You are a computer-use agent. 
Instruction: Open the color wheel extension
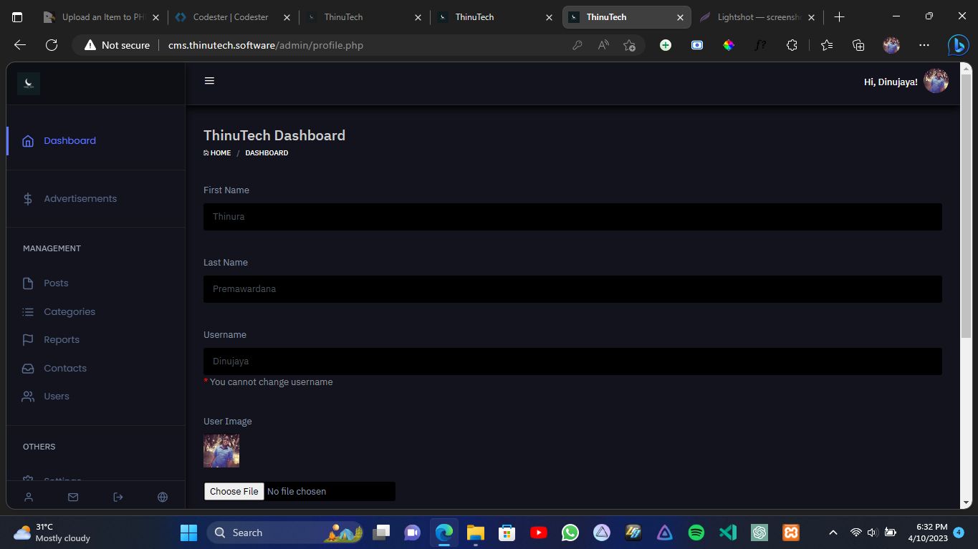click(729, 45)
